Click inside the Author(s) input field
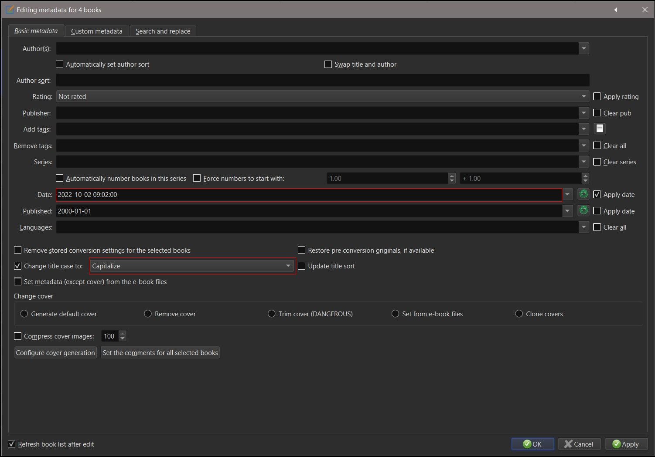 tap(317, 48)
